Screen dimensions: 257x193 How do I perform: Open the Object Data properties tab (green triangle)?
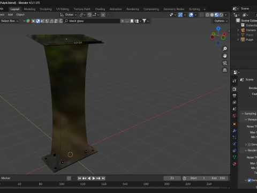click(235, 157)
